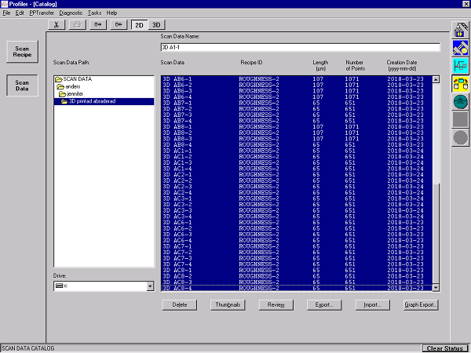Click the right-arrow transfer toolbar icon
471x353 pixels.
coord(99,25)
